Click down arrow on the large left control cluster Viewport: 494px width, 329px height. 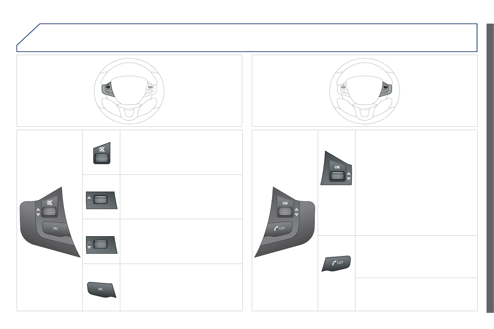pyautogui.click(x=38, y=214)
